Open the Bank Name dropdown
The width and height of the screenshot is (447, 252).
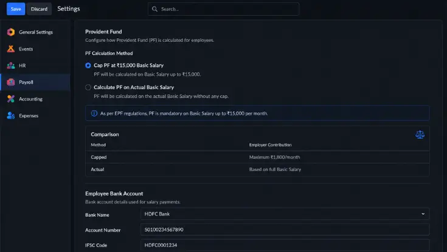[x=285, y=214]
